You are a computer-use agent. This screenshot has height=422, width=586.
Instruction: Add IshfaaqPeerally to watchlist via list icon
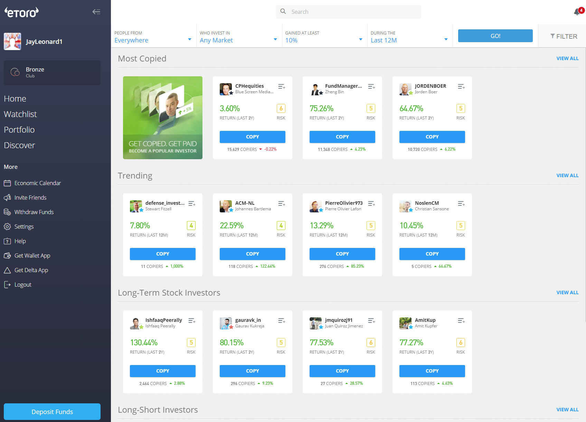tap(192, 320)
